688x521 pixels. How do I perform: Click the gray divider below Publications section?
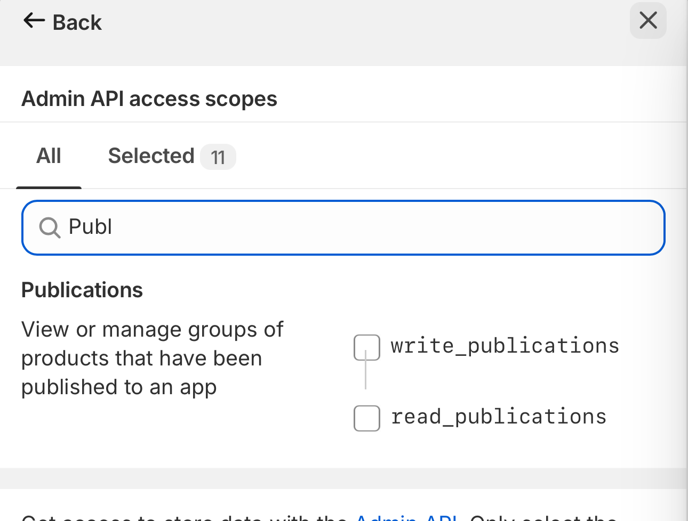pos(341,478)
